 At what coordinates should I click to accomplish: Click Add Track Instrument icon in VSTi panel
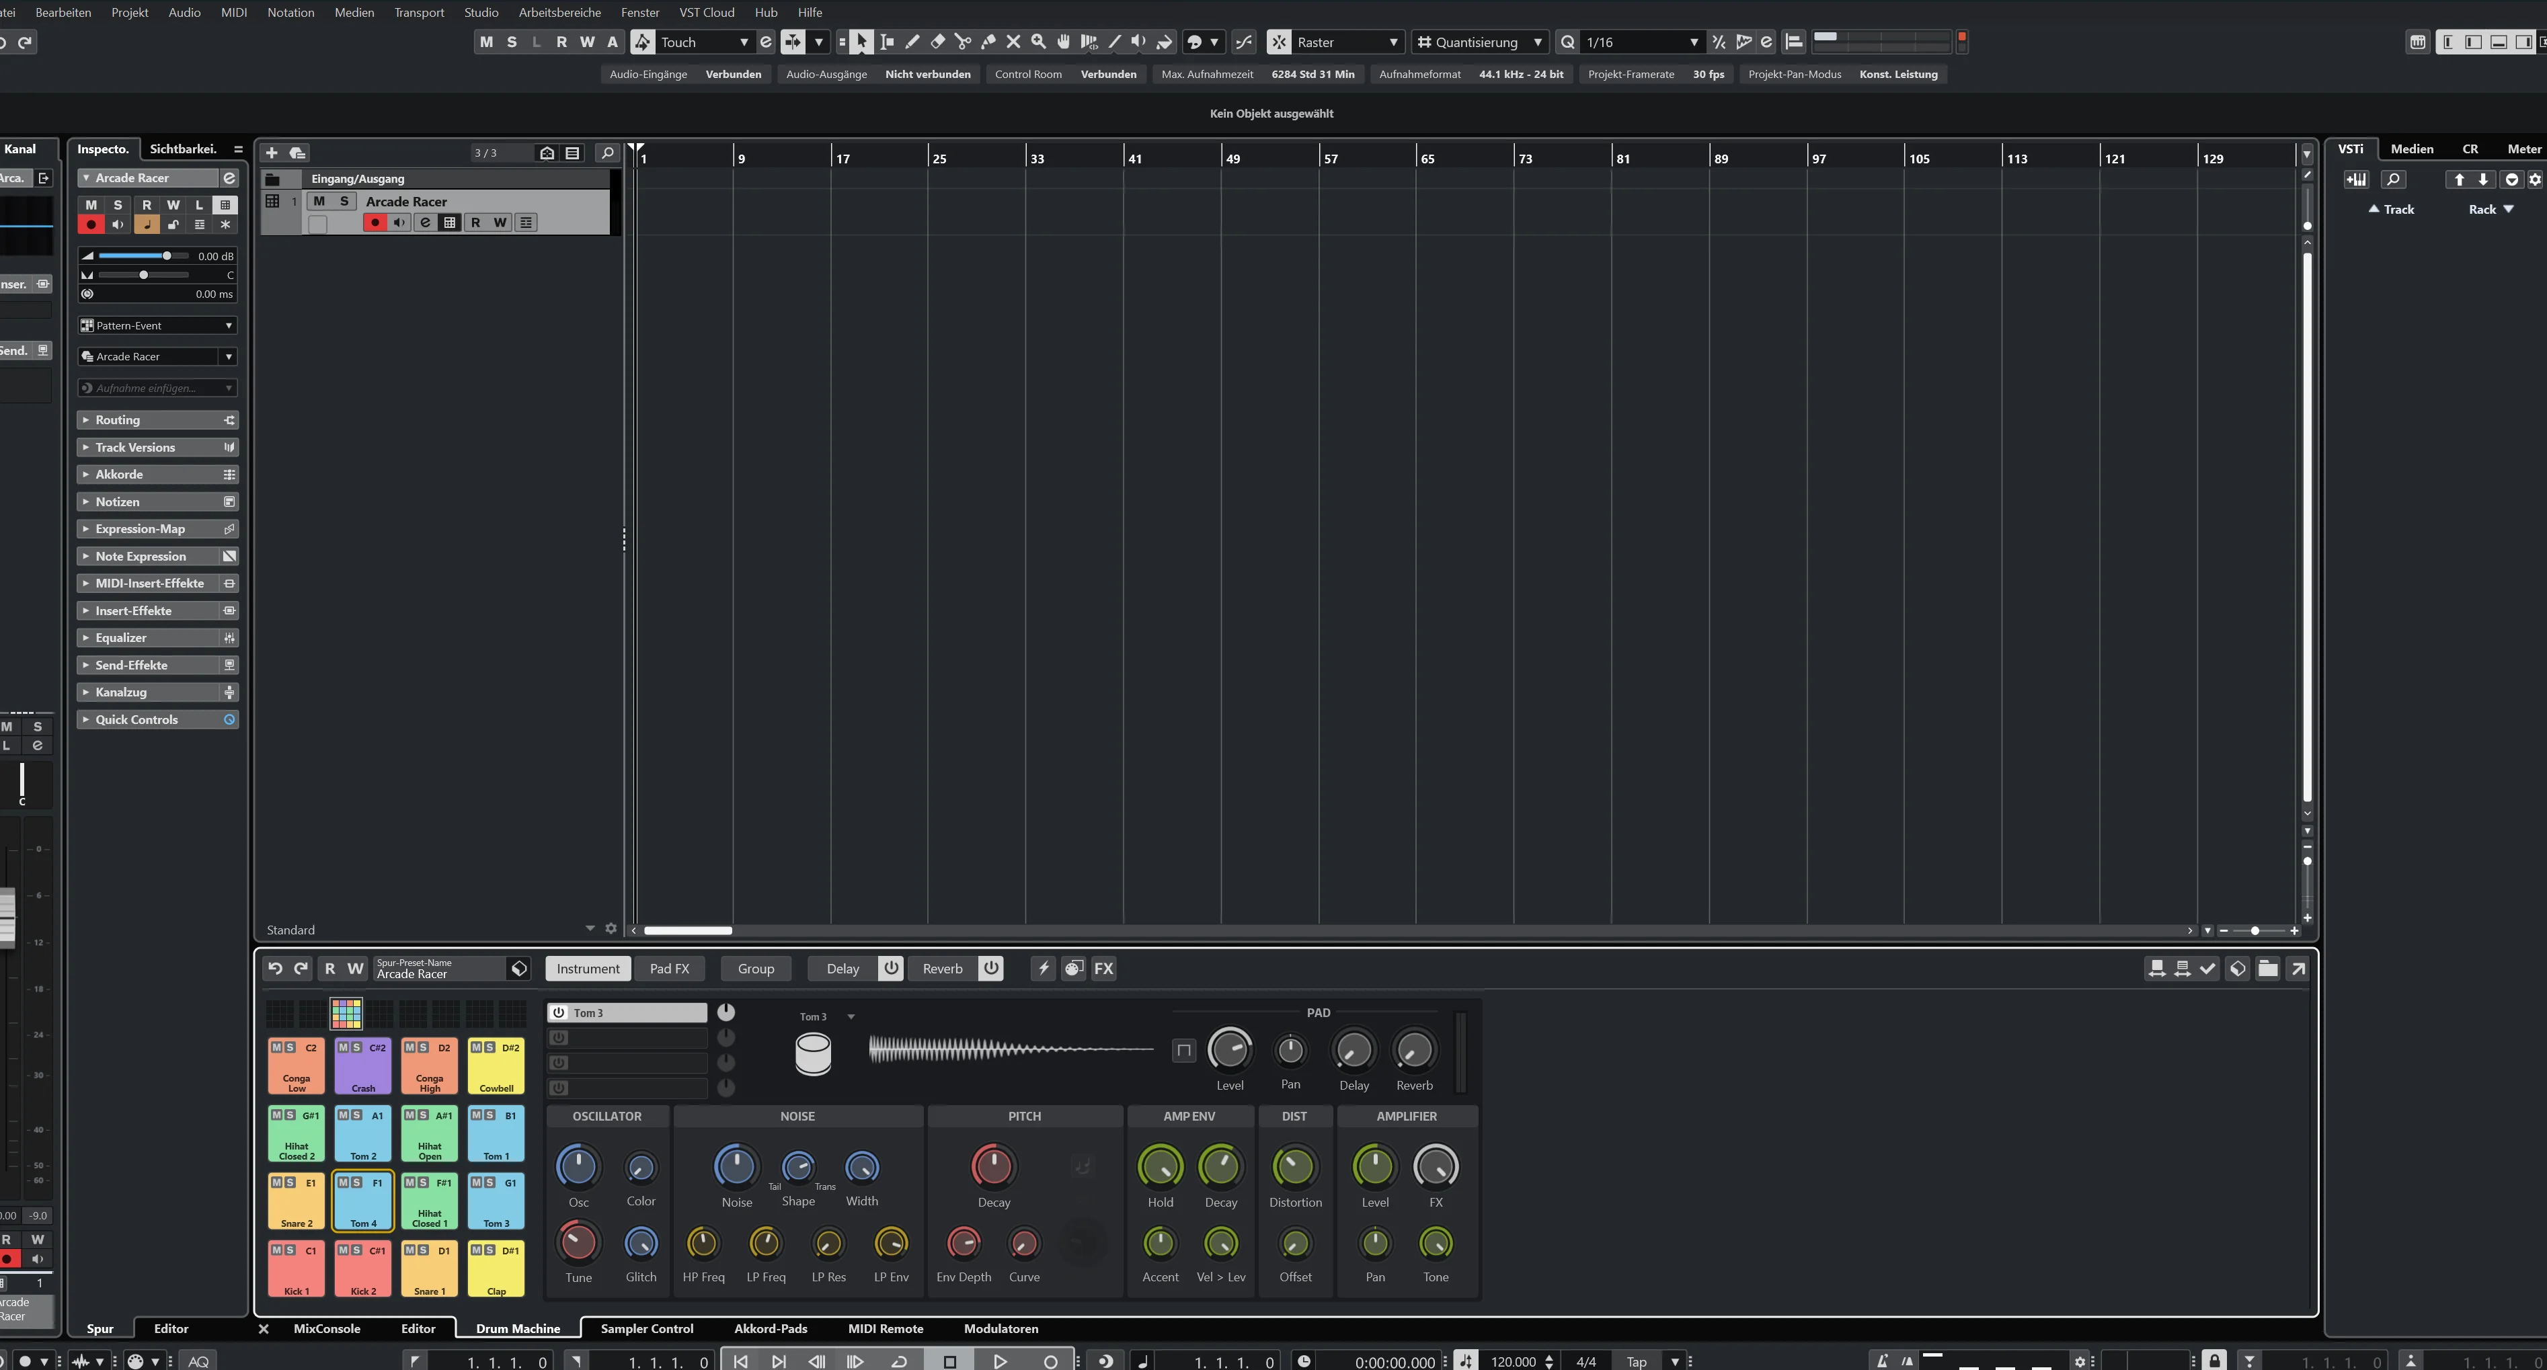click(2357, 179)
